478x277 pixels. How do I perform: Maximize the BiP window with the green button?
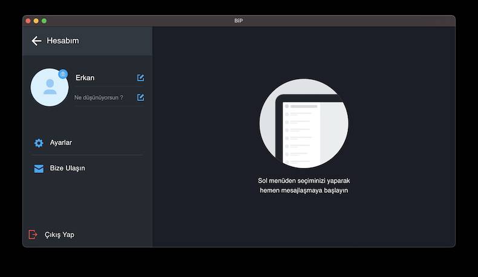[44, 21]
